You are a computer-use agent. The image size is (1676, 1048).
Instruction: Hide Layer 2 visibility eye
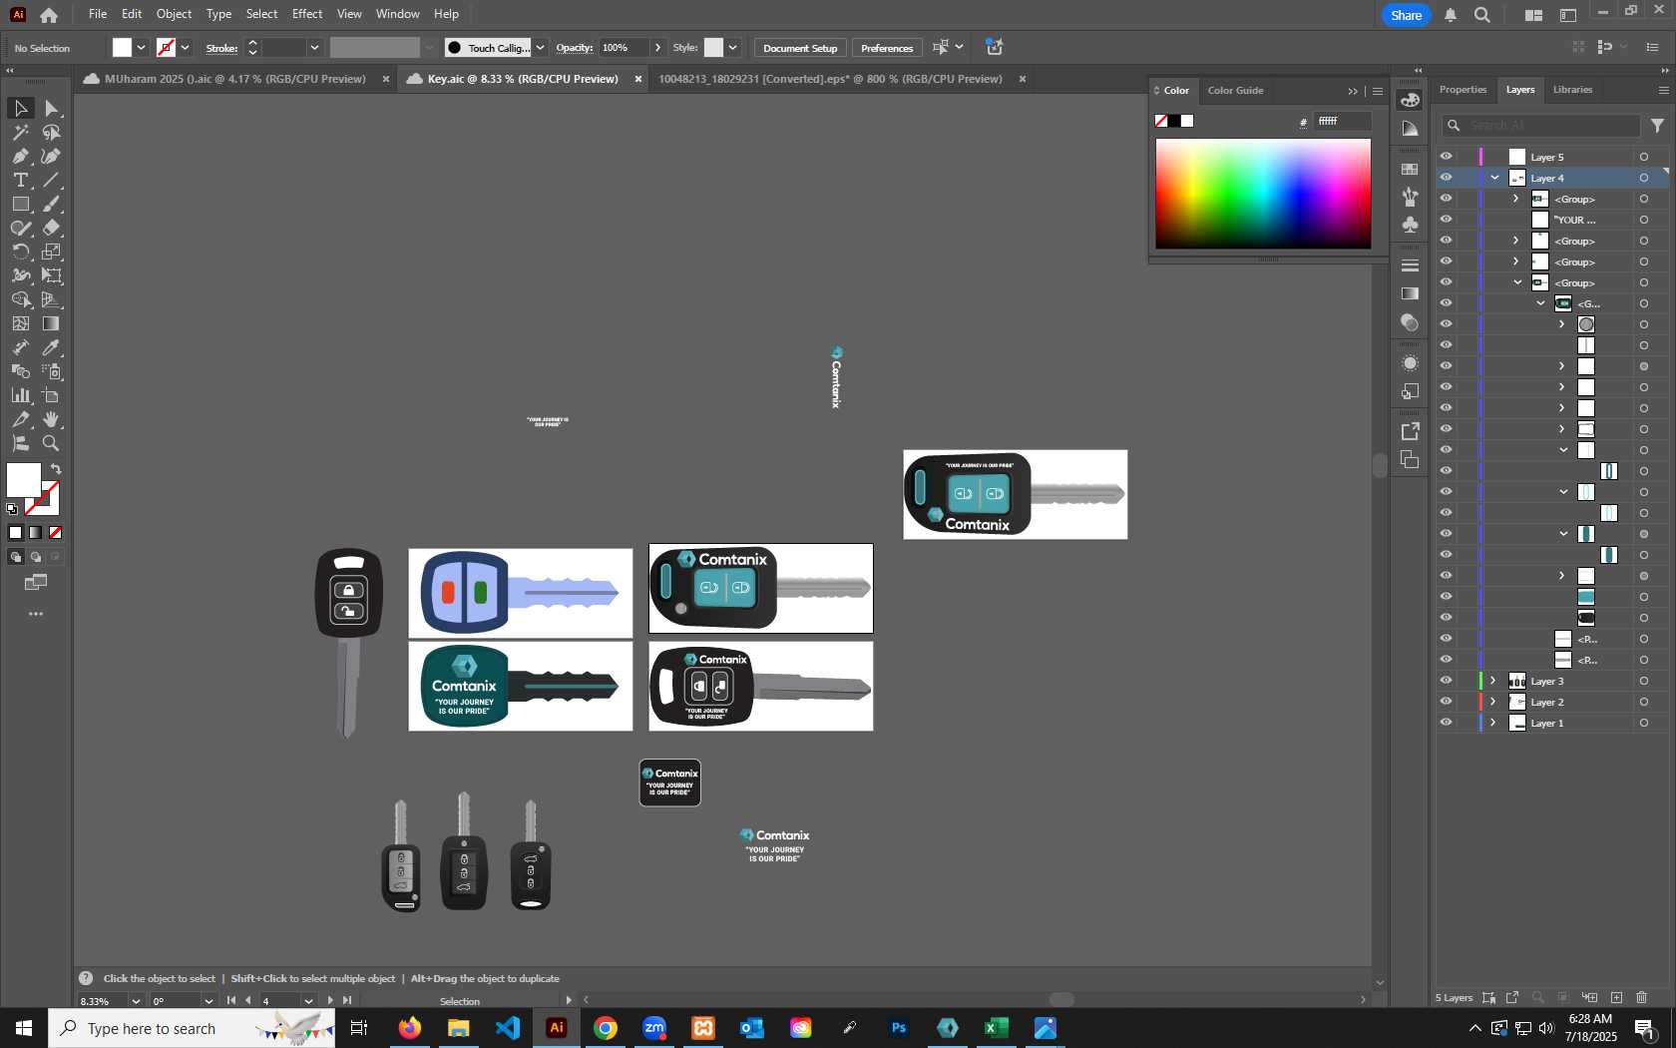1446,702
